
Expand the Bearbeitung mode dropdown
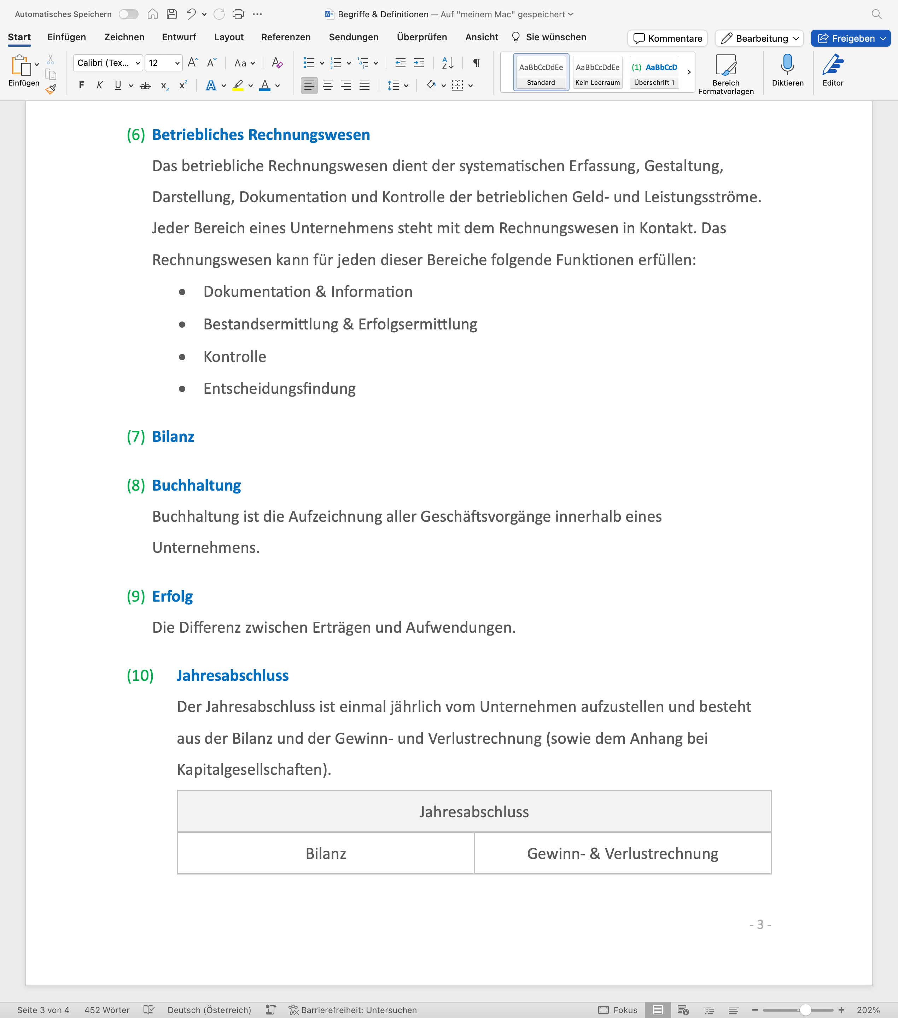click(795, 38)
